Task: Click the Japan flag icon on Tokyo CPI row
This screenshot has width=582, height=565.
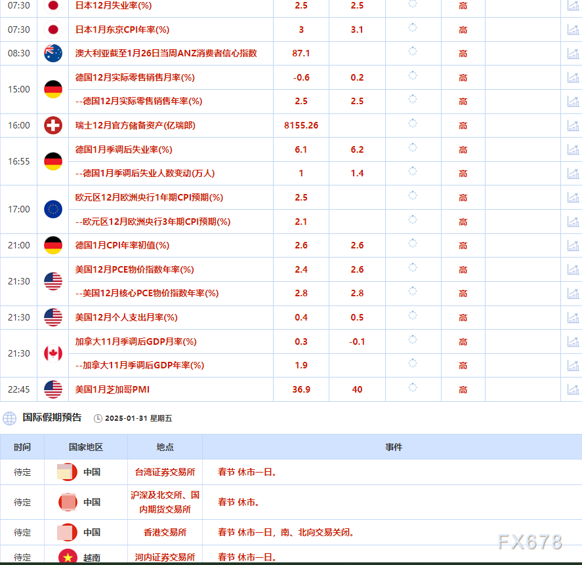Action: 53,29
